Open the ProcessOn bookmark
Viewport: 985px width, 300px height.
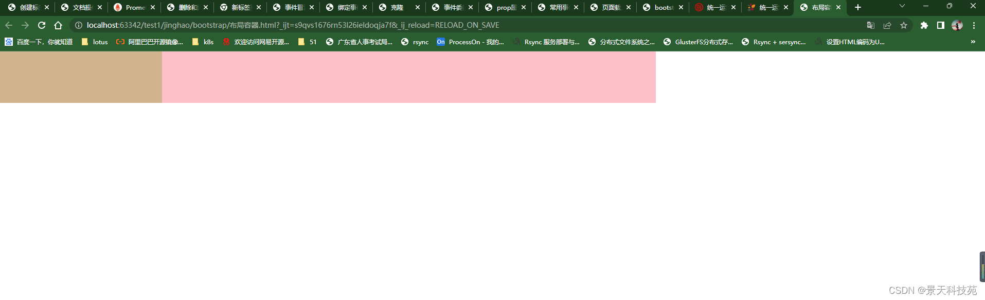pos(470,42)
